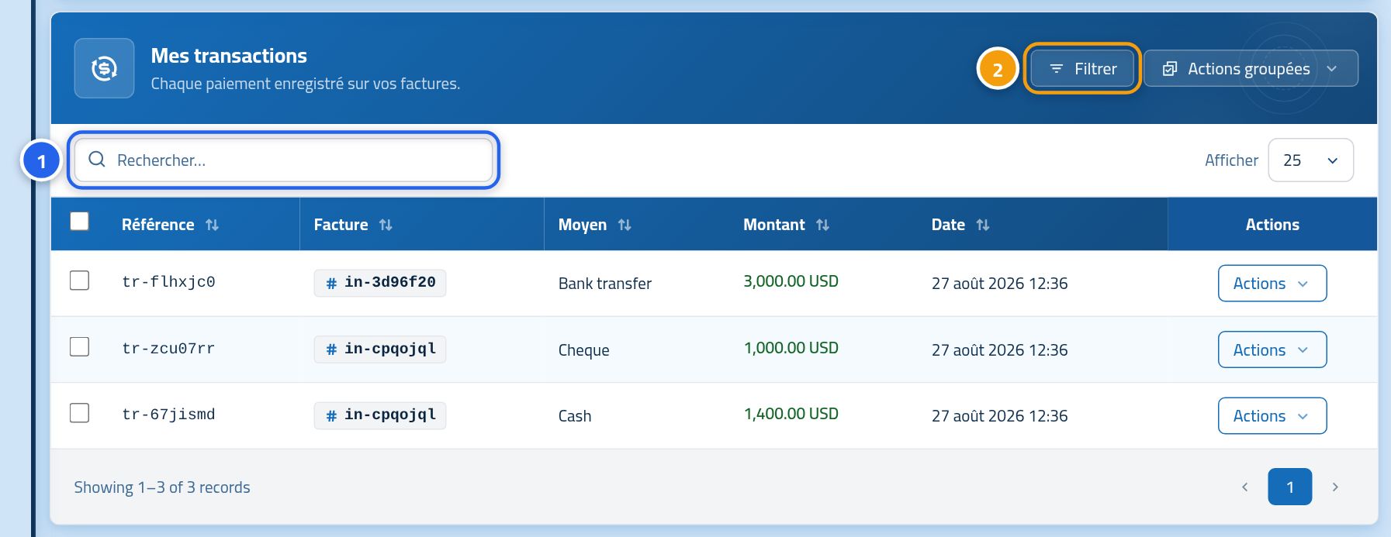Open invoice in-3d96f20 link

[380, 283]
